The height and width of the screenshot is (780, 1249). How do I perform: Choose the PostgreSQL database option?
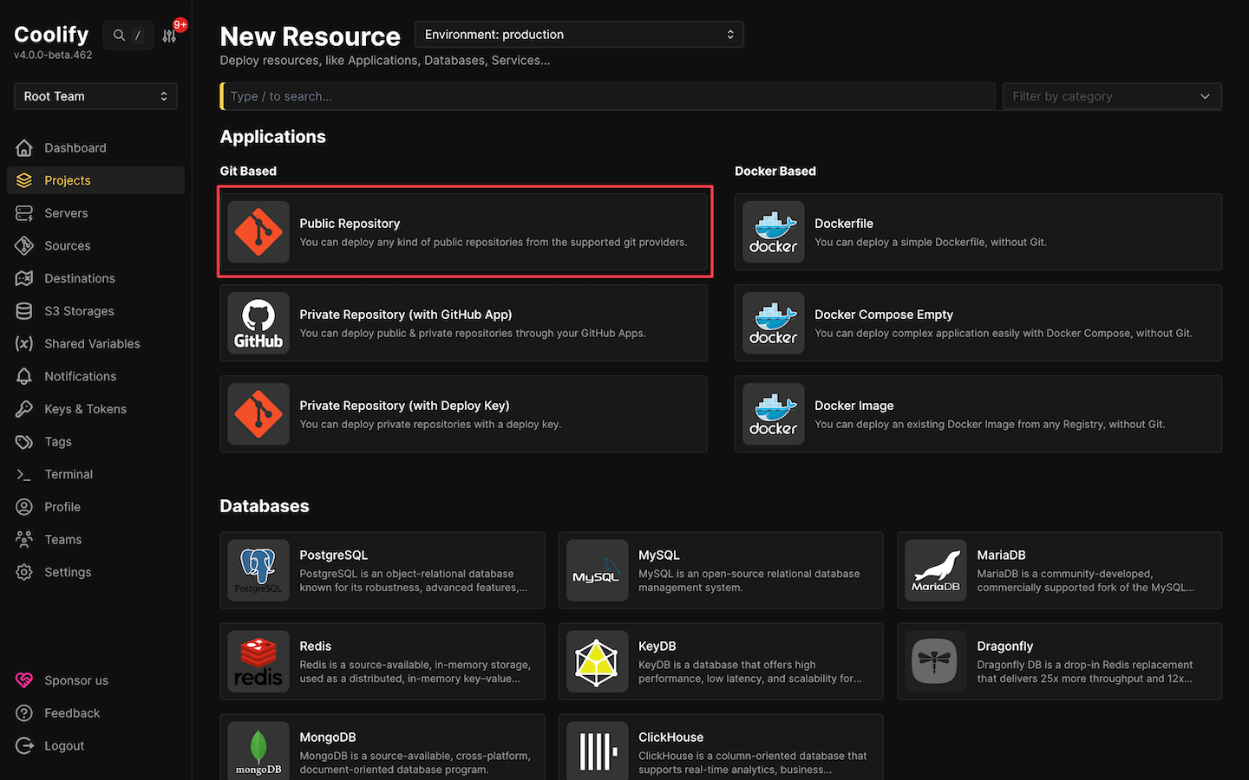coord(382,570)
